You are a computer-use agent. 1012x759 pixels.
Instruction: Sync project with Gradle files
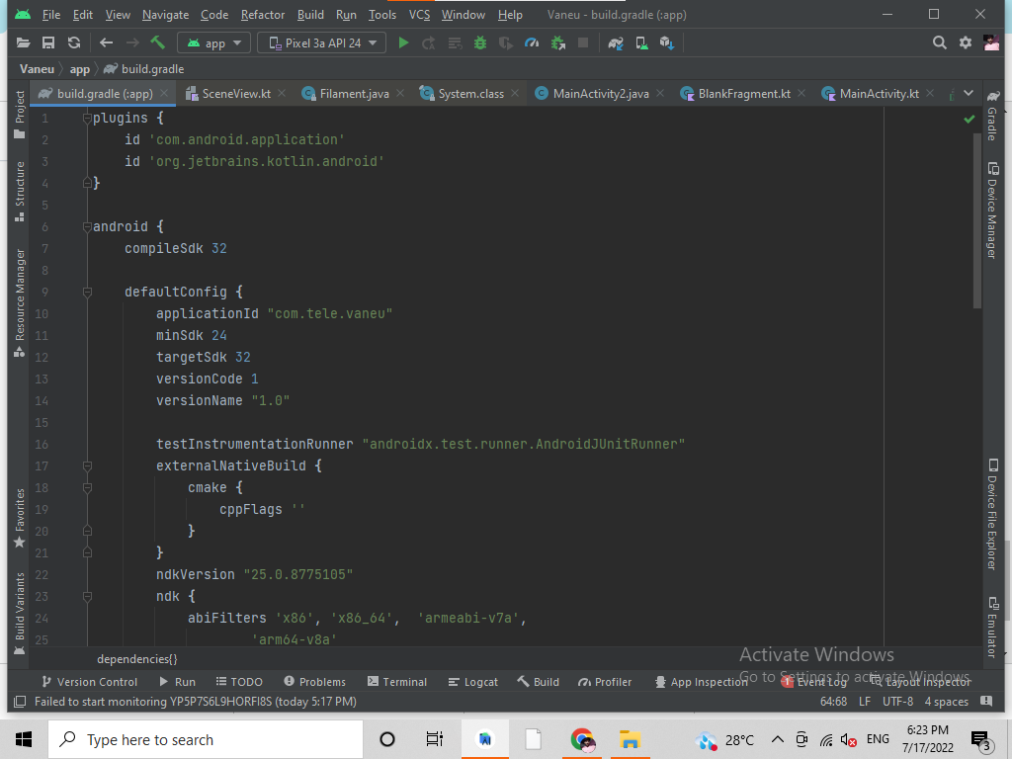(x=617, y=42)
